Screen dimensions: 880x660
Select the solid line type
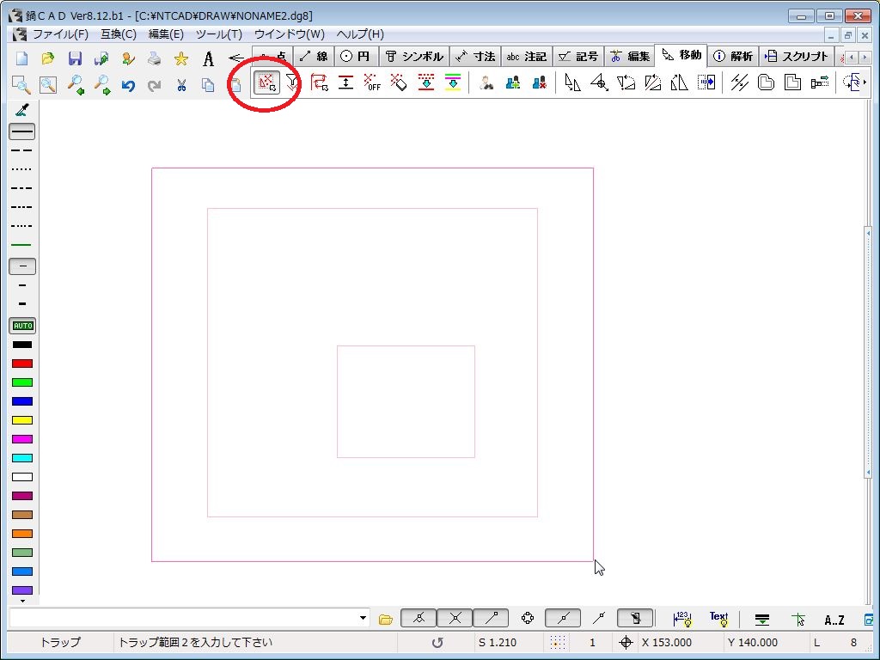tap(21, 131)
